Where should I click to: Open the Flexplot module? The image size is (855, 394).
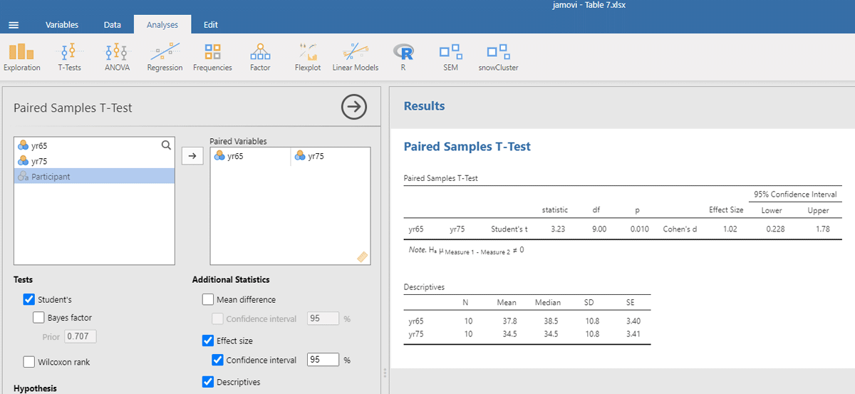[x=308, y=57]
